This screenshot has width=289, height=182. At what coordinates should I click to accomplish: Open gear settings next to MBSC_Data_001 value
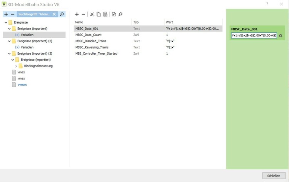(x=281, y=35)
